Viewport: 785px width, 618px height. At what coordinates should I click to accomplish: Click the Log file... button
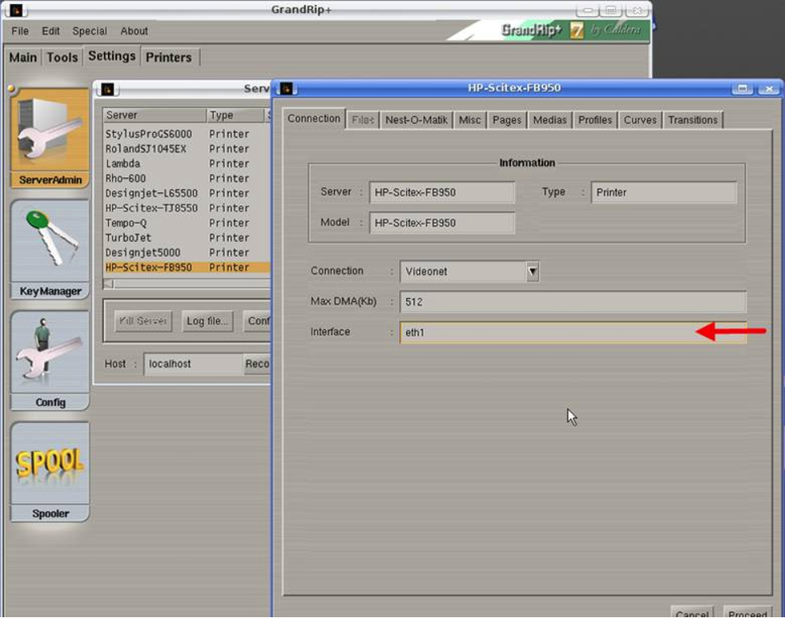[207, 321]
